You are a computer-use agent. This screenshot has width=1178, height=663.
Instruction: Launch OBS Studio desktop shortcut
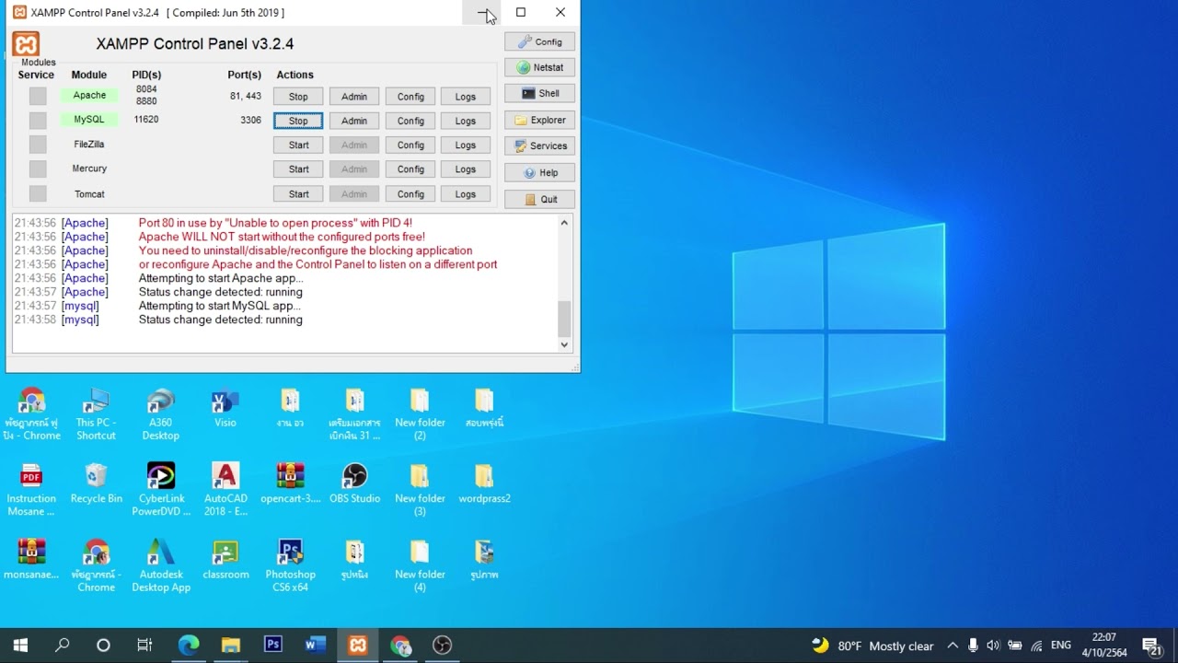pyautogui.click(x=354, y=484)
